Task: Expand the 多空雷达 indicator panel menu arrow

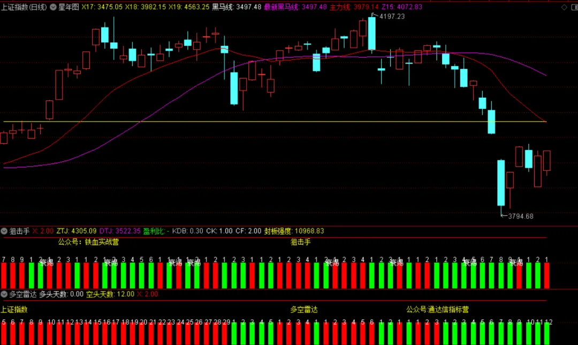Action: 4,294
